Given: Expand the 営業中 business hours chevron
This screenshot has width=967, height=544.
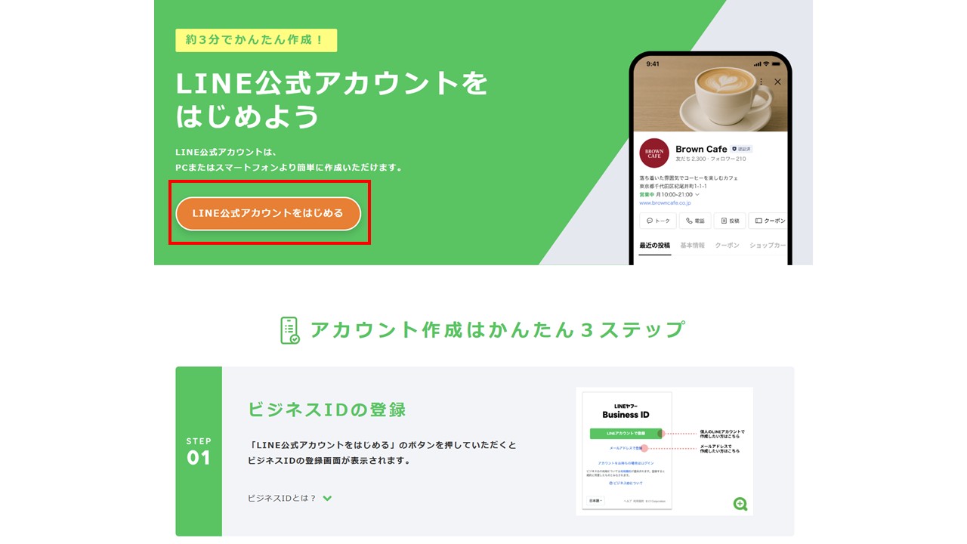Looking at the screenshot, I should pos(697,195).
